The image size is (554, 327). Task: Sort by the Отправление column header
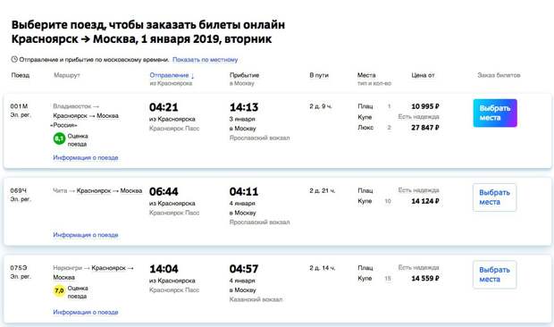[x=169, y=75]
